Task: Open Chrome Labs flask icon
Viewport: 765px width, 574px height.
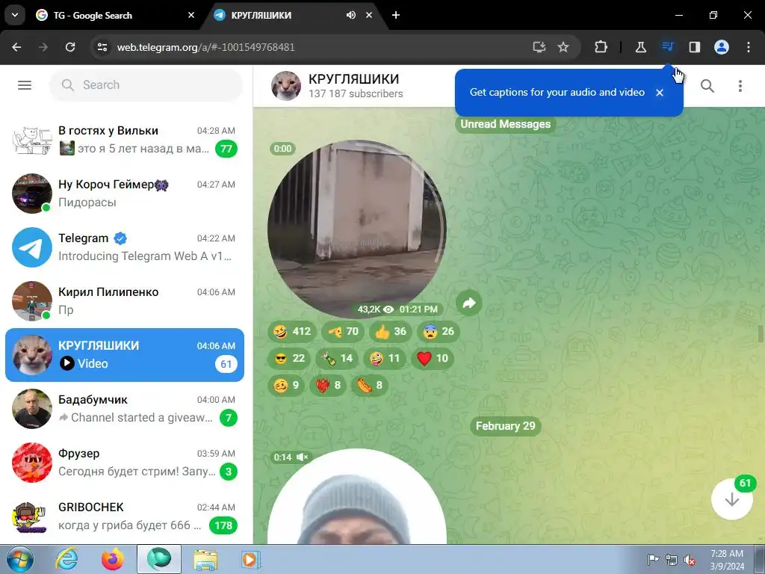Action: coord(640,47)
